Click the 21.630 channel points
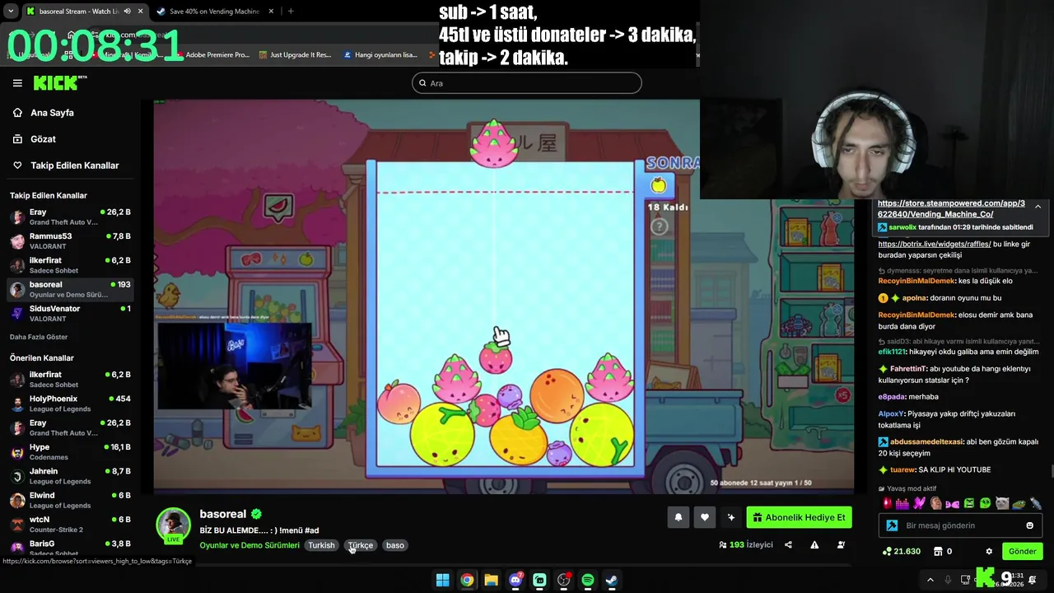Viewport: 1054px width, 593px height. click(x=901, y=551)
